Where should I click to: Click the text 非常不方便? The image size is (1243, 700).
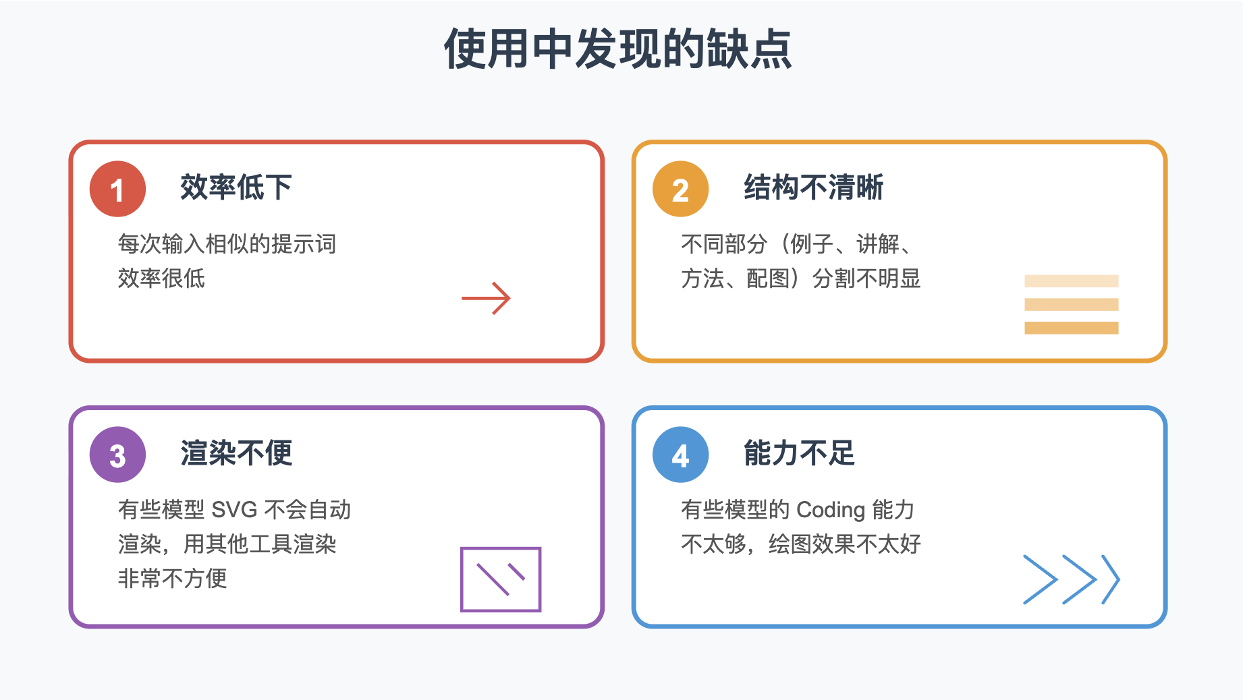(172, 578)
